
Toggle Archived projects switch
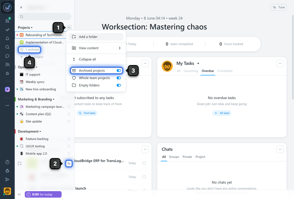[x=119, y=71]
